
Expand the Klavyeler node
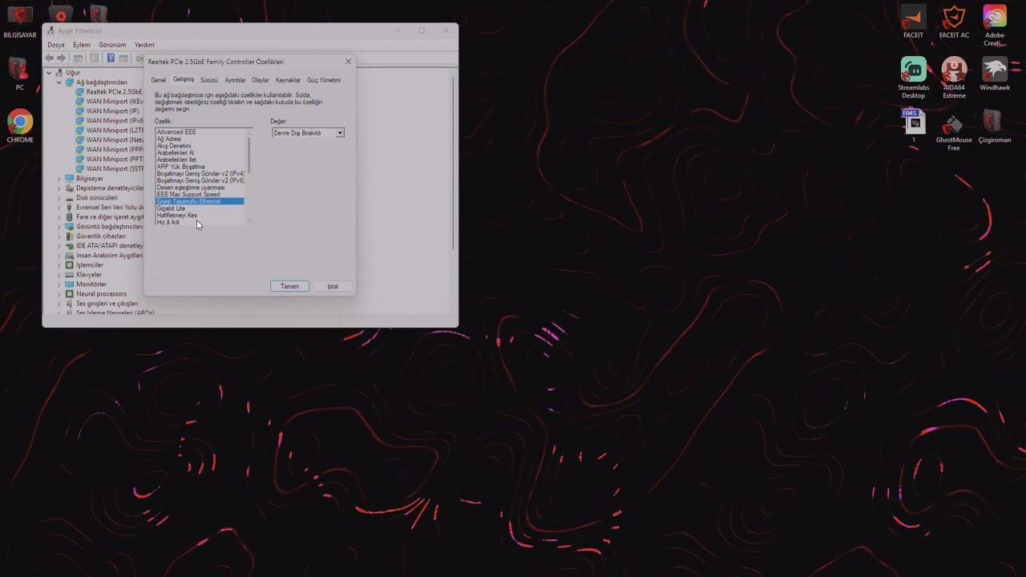pyautogui.click(x=59, y=275)
